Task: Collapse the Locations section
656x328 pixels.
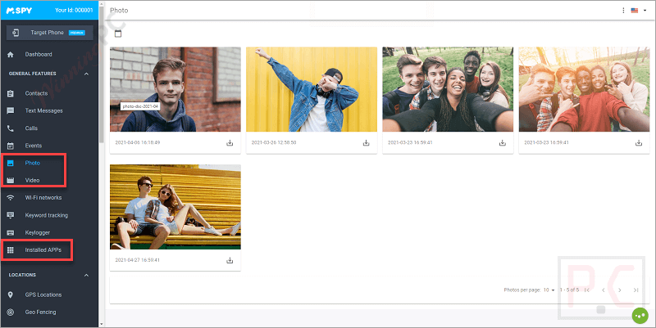Action: click(88, 275)
